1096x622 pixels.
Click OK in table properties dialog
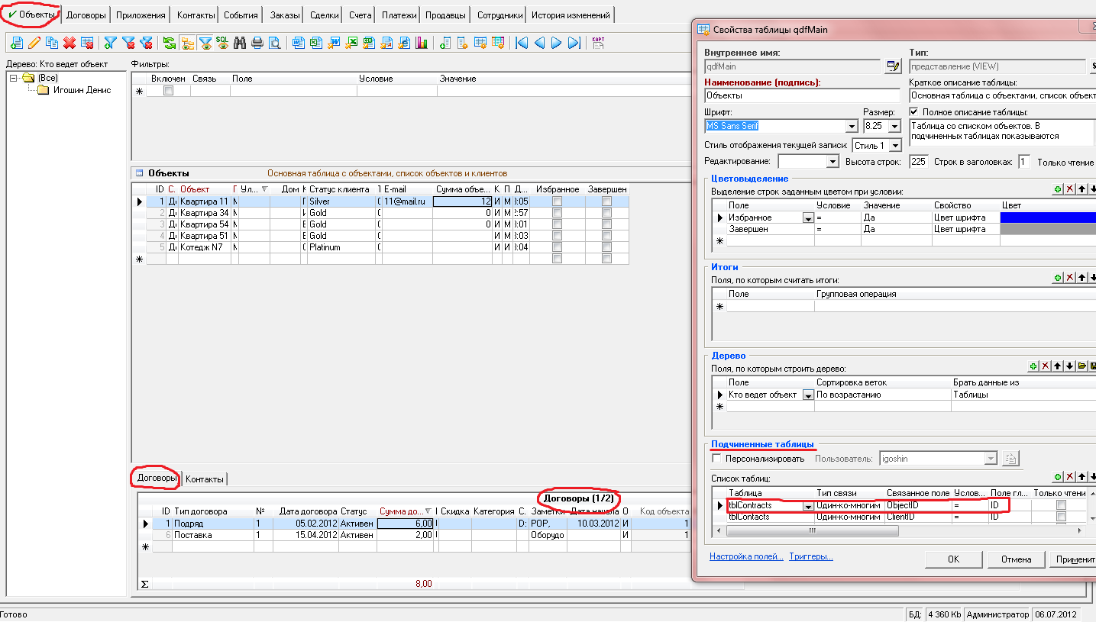953,559
